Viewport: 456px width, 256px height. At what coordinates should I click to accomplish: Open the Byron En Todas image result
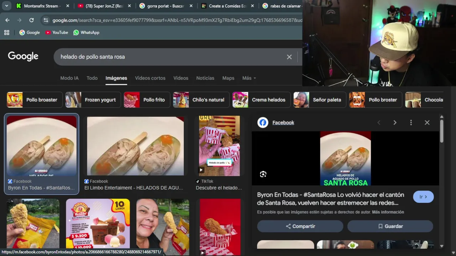(41, 146)
